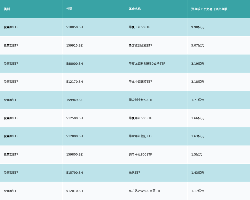250x200 pixels.
Task: Select fund name 华夏上证50ETF
Action: (x=139, y=27)
